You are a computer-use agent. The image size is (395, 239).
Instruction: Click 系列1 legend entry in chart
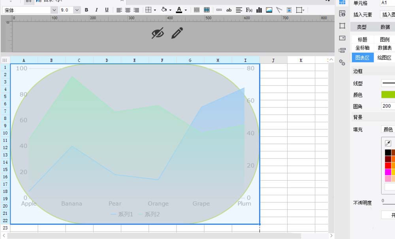click(122, 214)
